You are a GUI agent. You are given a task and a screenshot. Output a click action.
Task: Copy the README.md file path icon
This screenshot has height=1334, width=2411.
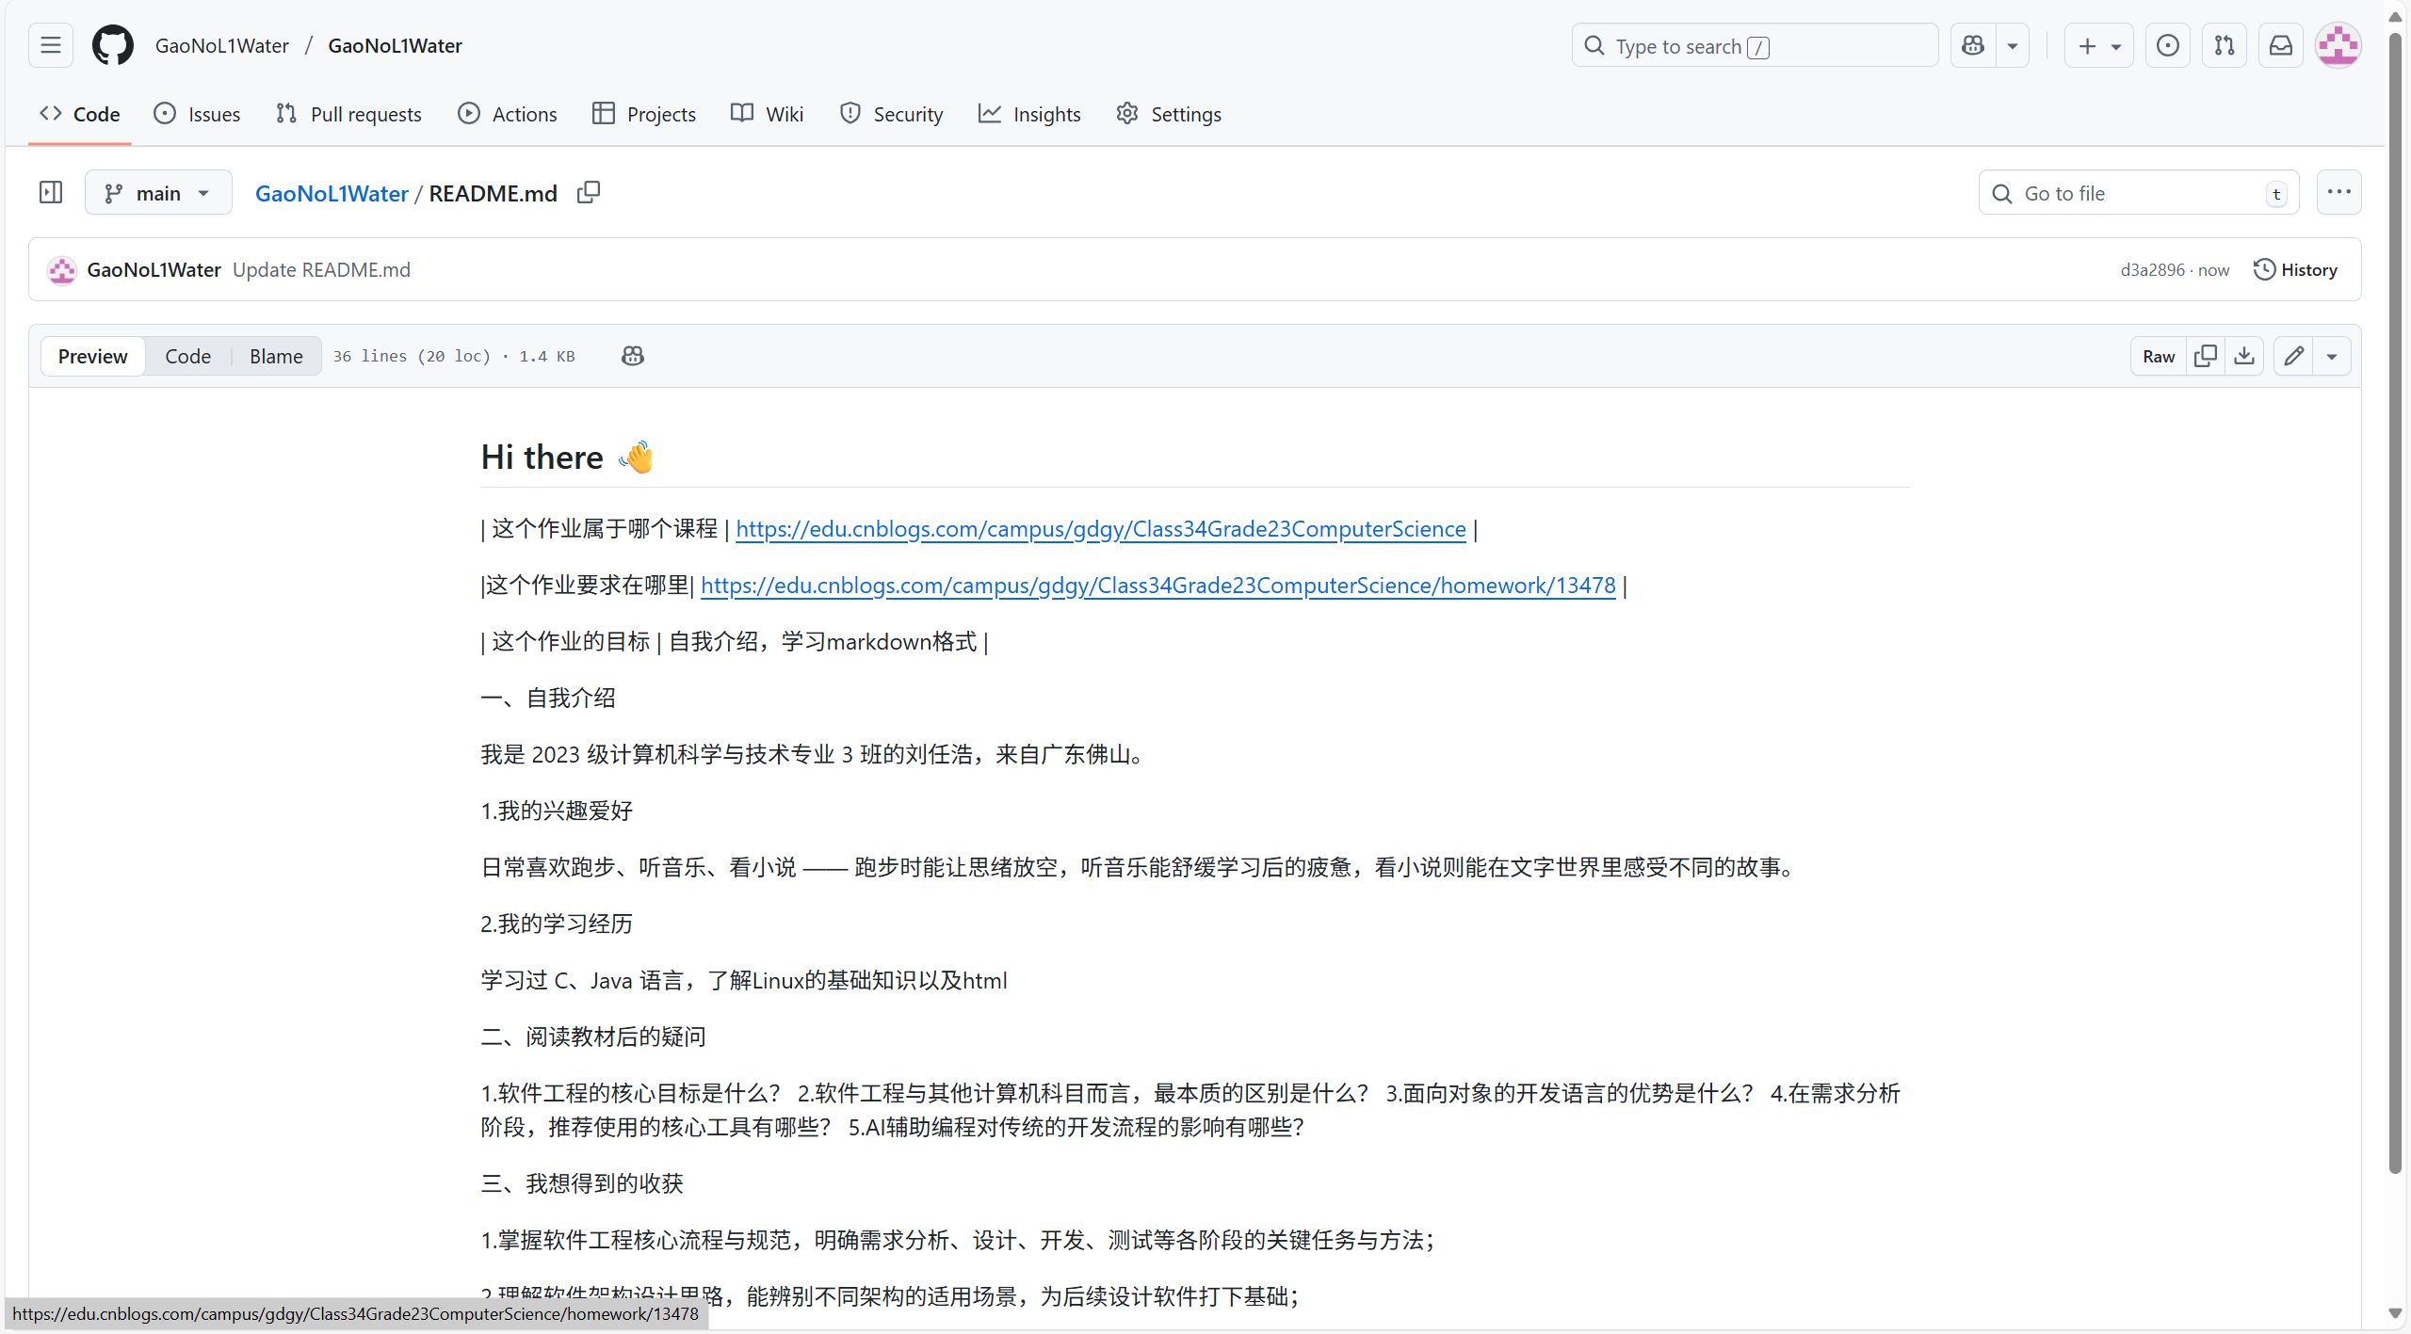589,192
